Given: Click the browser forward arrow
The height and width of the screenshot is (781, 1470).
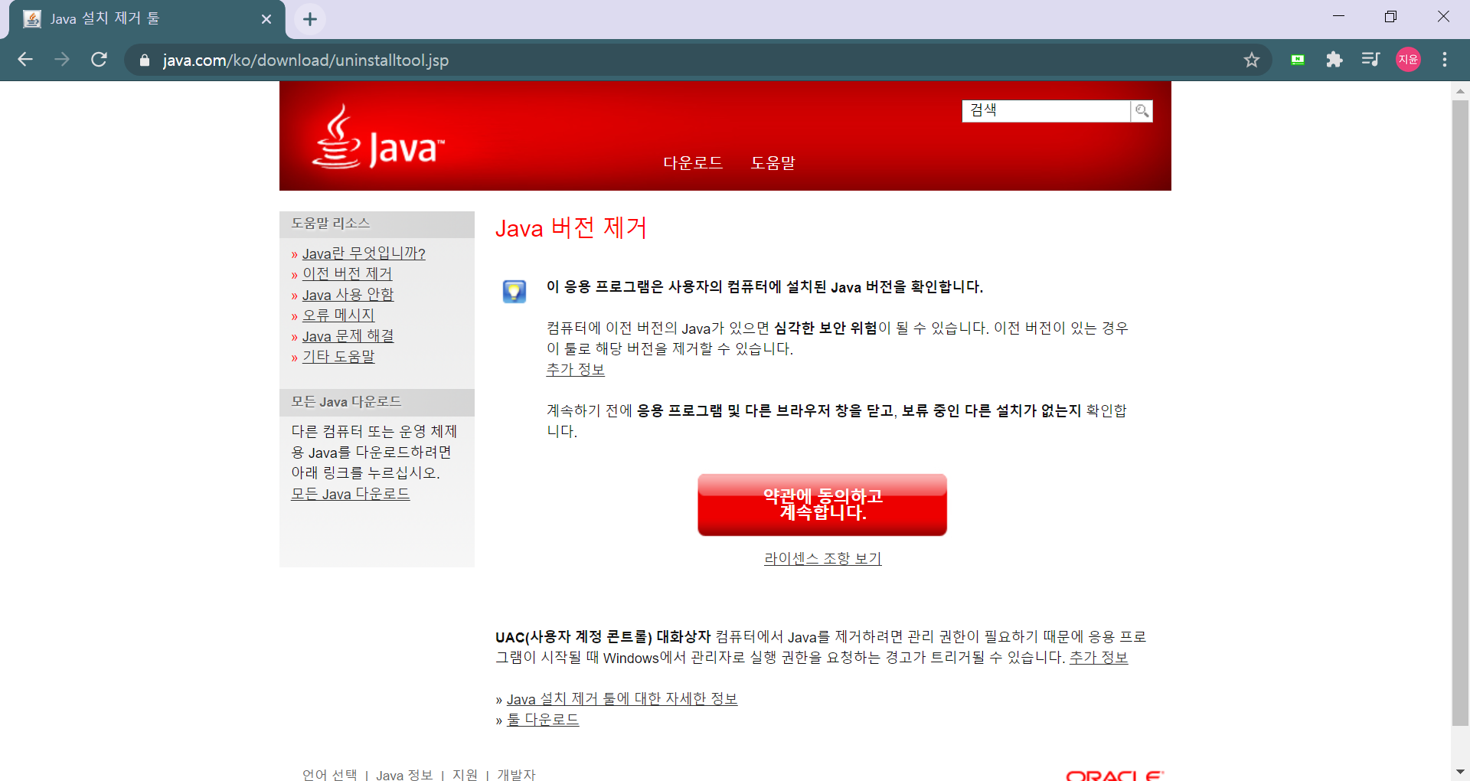Looking at the screenshot, I should [62, 60].
